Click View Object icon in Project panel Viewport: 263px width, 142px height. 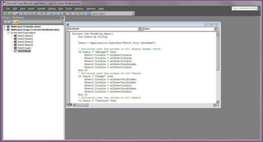click(10, 22)
